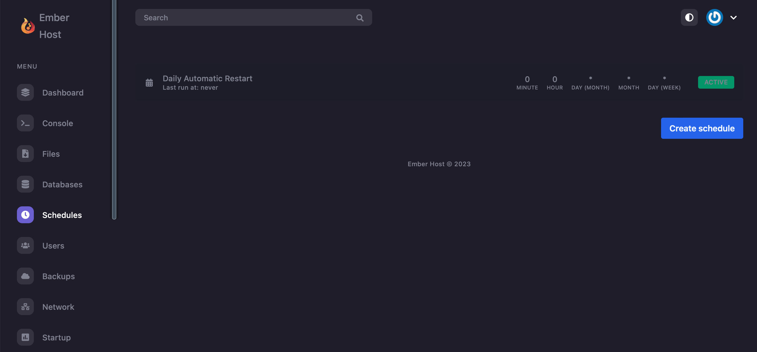Click the Dashboard layers icon
Screen dimensions: 757x352
(x=25, y=93)
